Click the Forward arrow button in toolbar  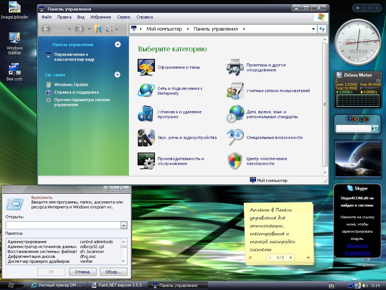coord(79,29)
